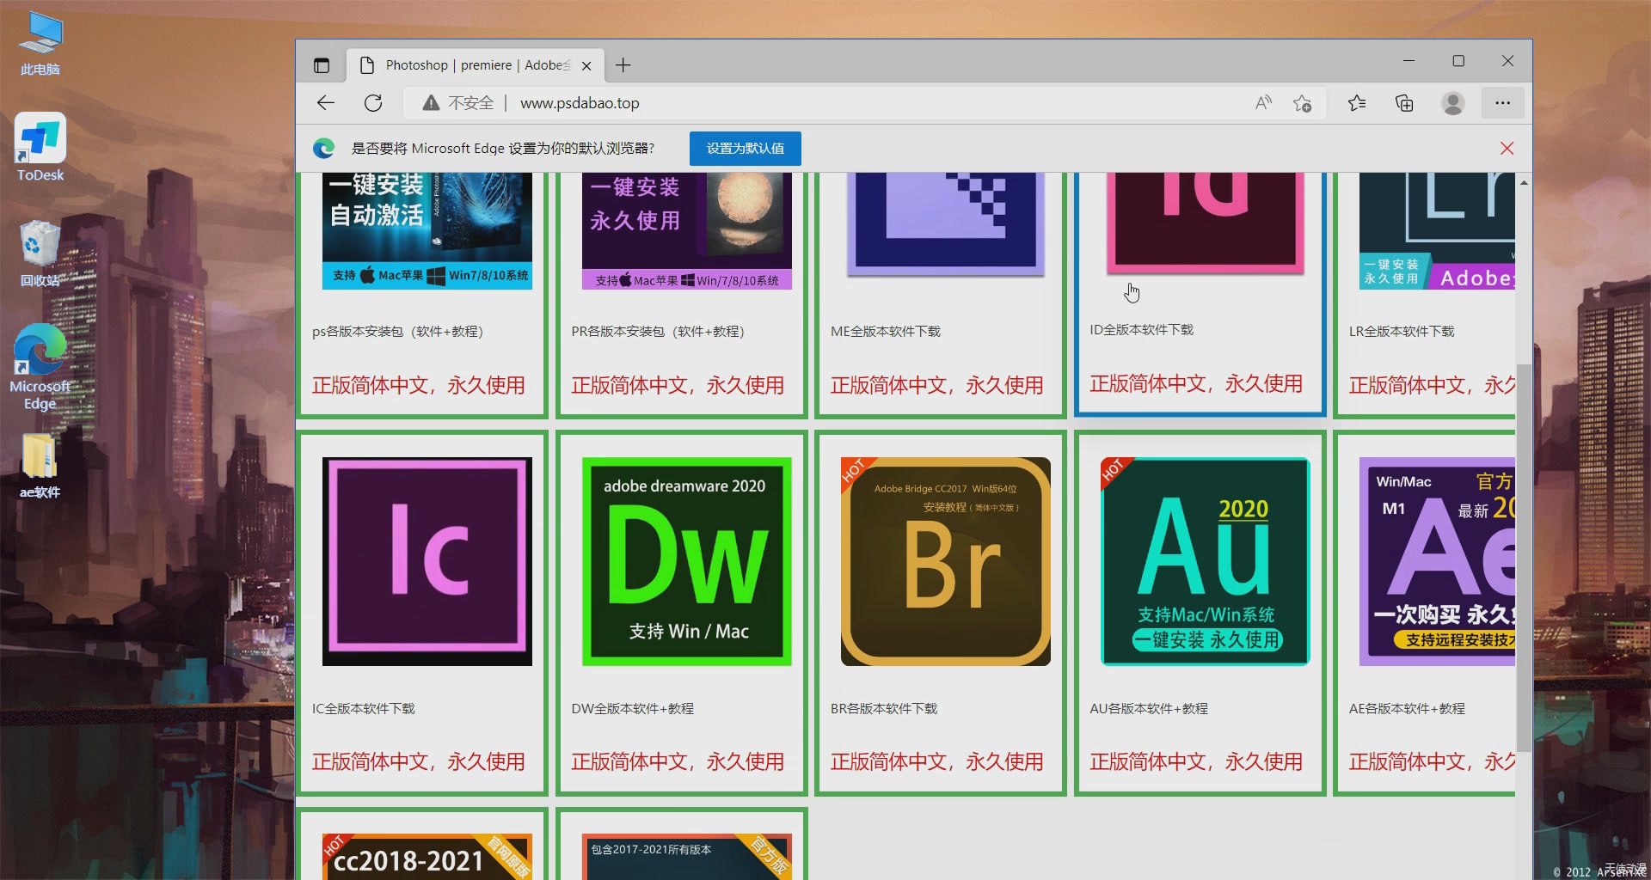Open the Ic InCopy product thumbnail

[x=427, y=561]
